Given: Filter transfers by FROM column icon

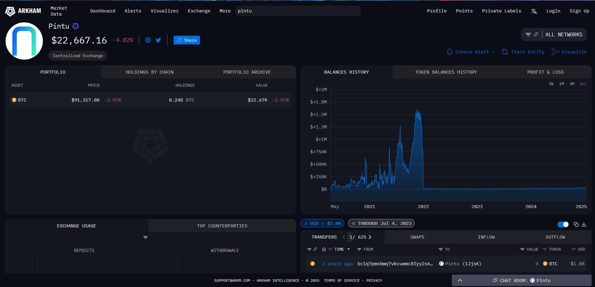Looking at the screenshot, I should [359, 249].
